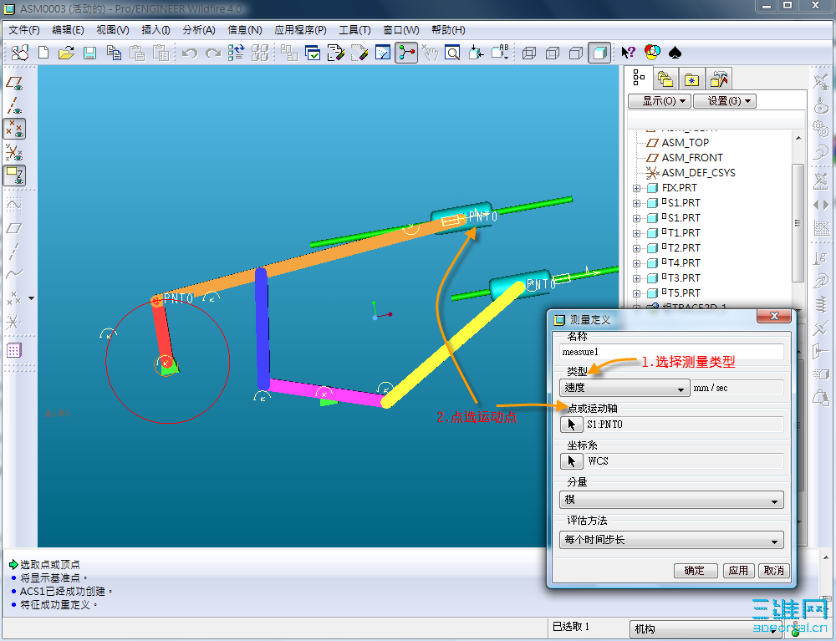Expand T4.PRT tree node
Viewport: 836px width, 641px height.
[x=636, y=262]
